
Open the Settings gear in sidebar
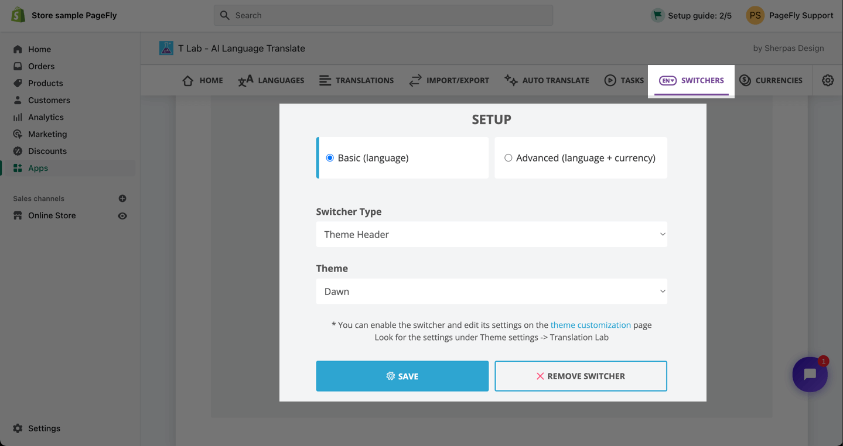18,428
